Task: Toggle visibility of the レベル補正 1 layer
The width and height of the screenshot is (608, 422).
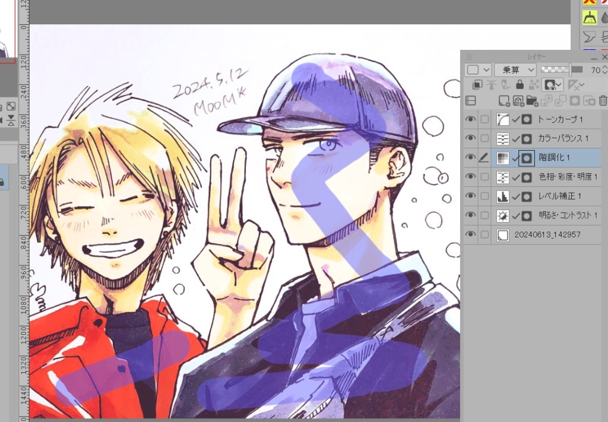Action: pyautogui.click(x=470, y=196)
